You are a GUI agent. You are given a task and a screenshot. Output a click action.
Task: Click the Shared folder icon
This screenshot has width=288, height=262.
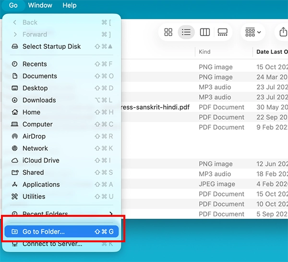click(15, 173)
